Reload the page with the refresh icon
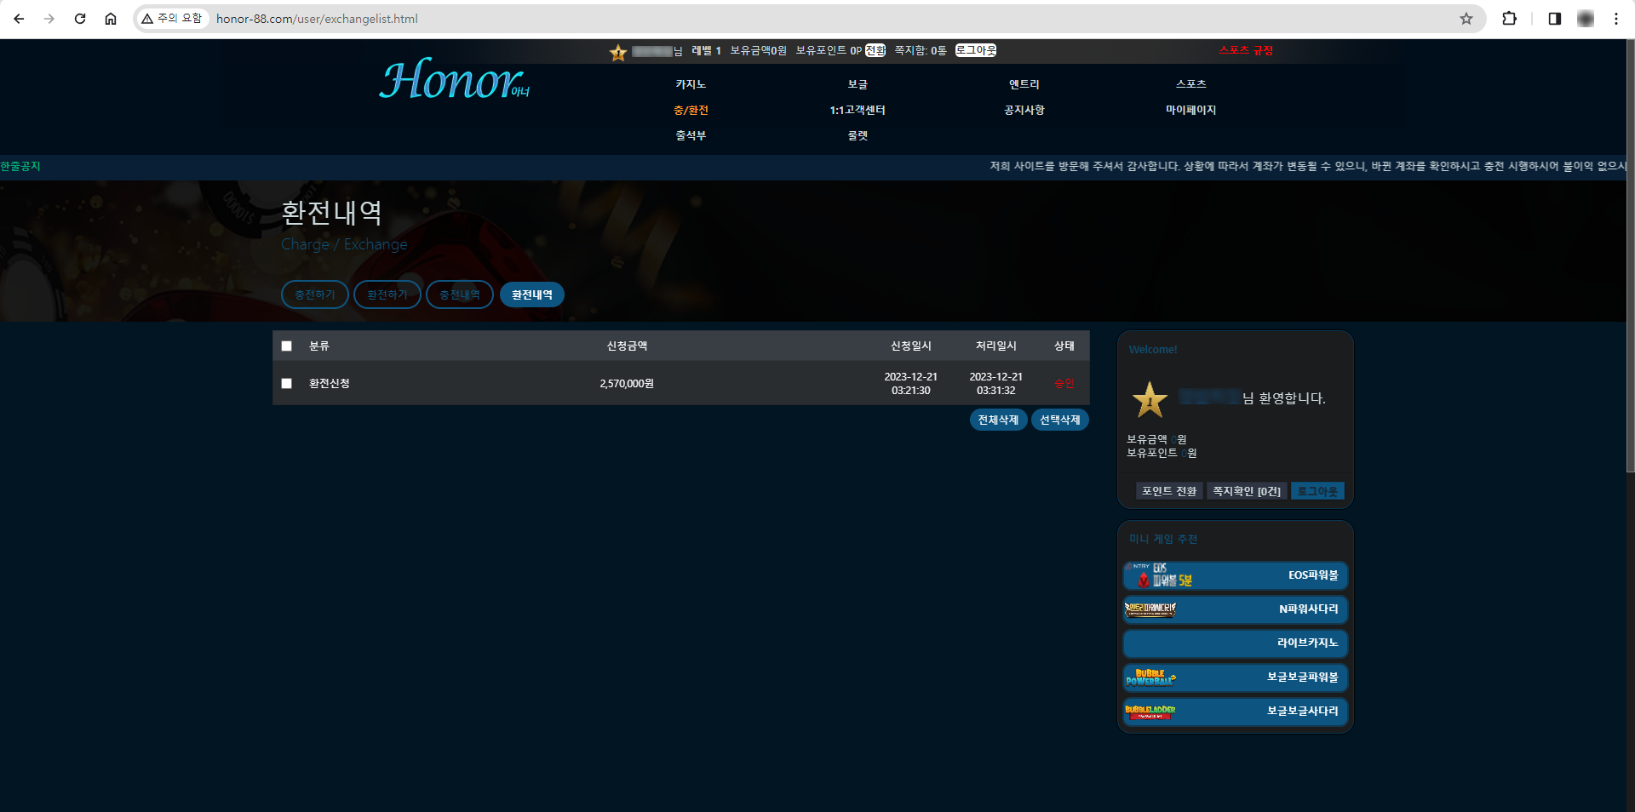This screenshot has height=812, width=1635. click(80, 19)
